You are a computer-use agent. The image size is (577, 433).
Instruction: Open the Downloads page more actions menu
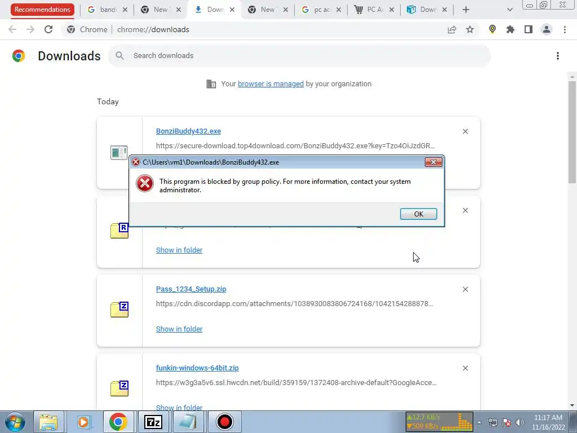[557, 56]
